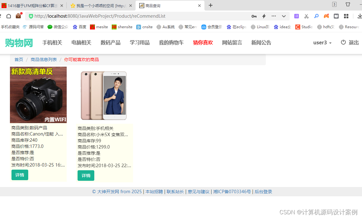The height and width of the screenshot is (218, 362).
Task: Open the Au系统 bookmark
Action: click(x=166, y=27)
